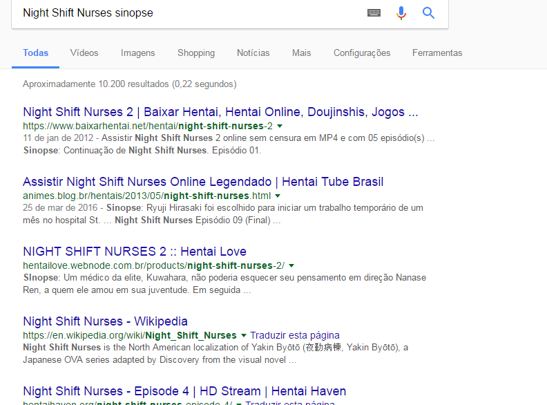Switch to the Imagens tab
This screenshot has height=405, width=547.
(138, 53)
